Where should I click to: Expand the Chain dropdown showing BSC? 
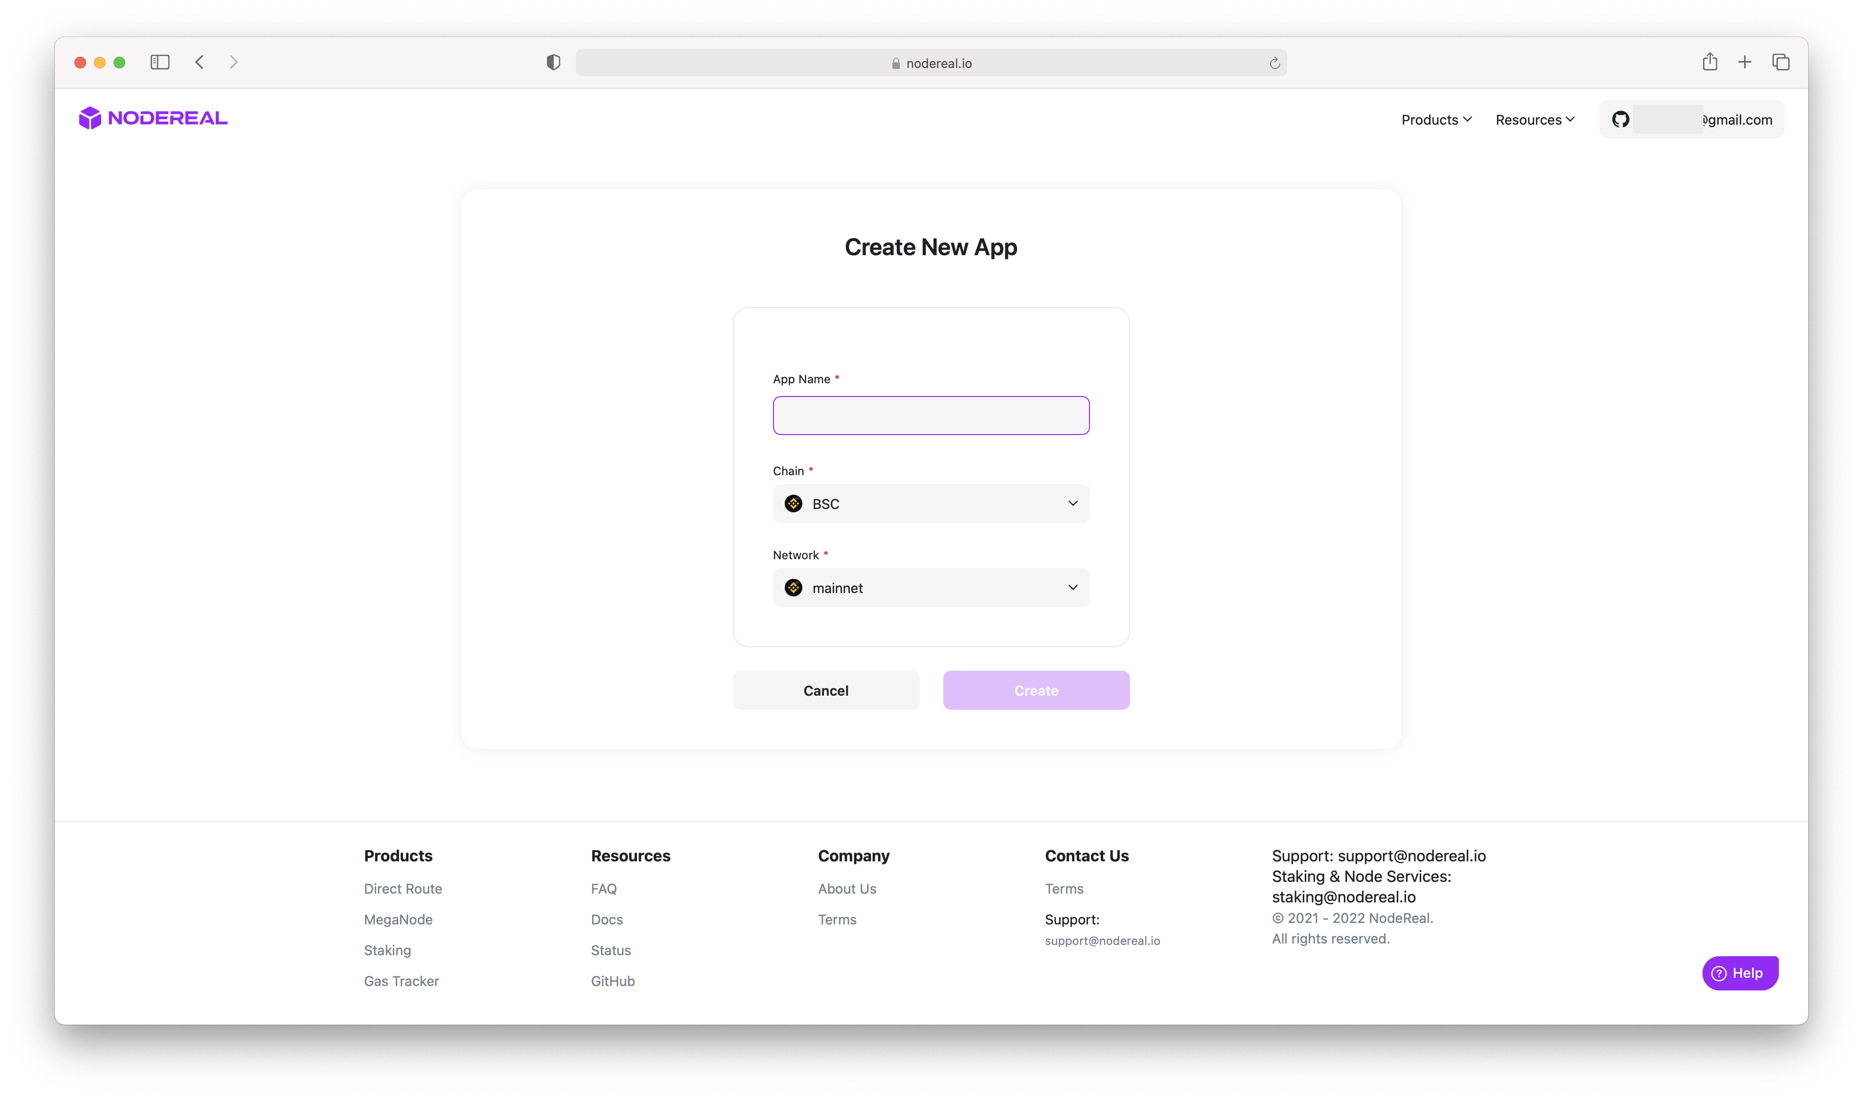pyautogui.click(x=931, y=504)
